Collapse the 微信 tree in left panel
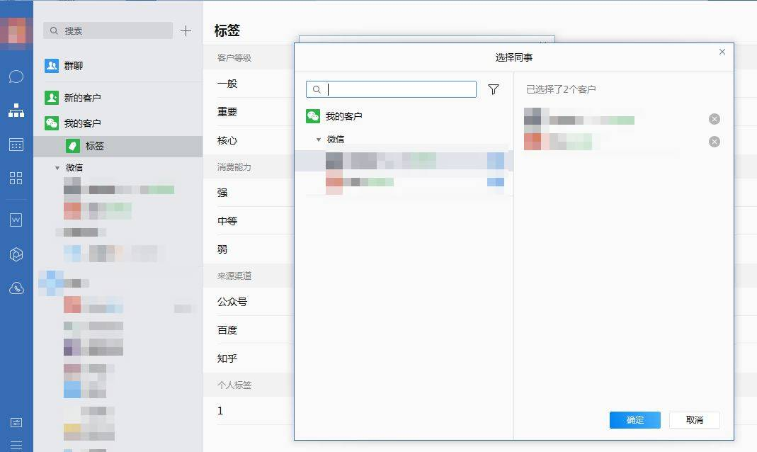Viewport: 757px width, 452px height. [x=57, y=168]
